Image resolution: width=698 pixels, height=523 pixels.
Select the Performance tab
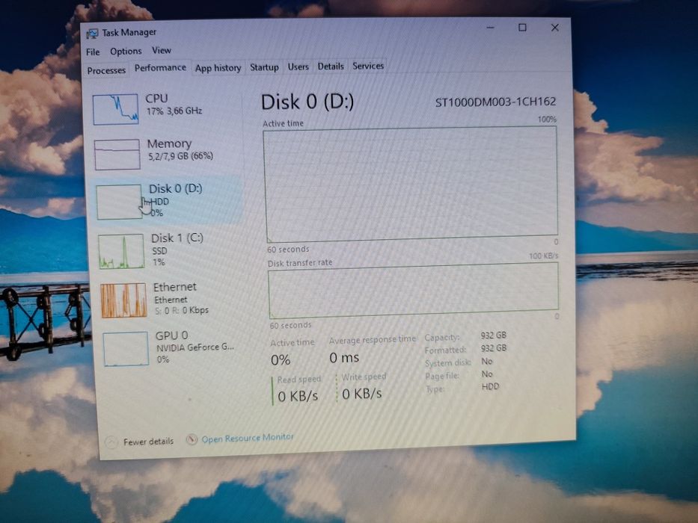(x=160, y=67)
